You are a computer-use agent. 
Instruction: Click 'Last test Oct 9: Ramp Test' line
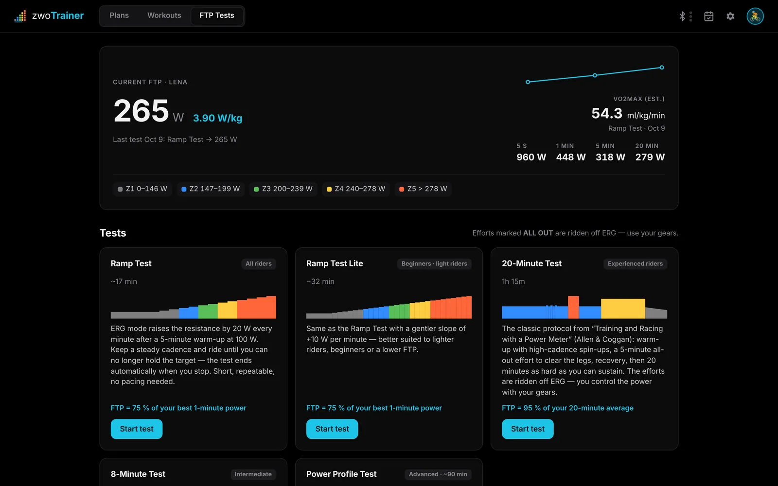(175, 139)
